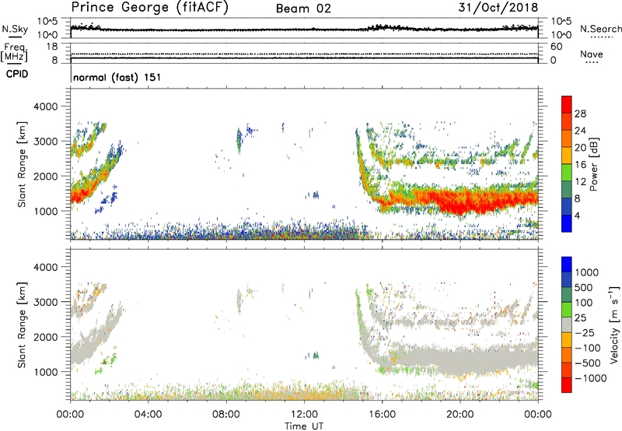
Task: Click the '04:00' time tick label
Action: coord(148,415)
